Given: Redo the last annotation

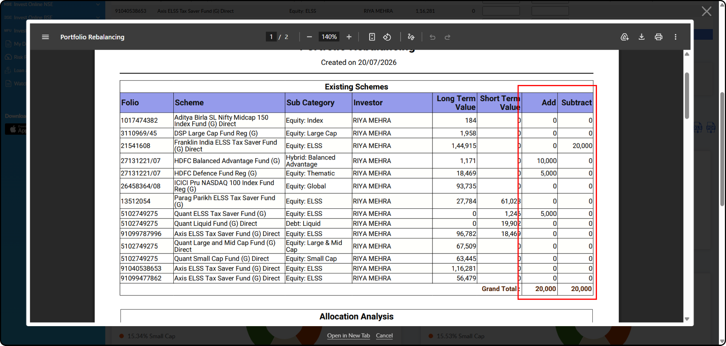Looking at the screenshot, I should (447, 37).
